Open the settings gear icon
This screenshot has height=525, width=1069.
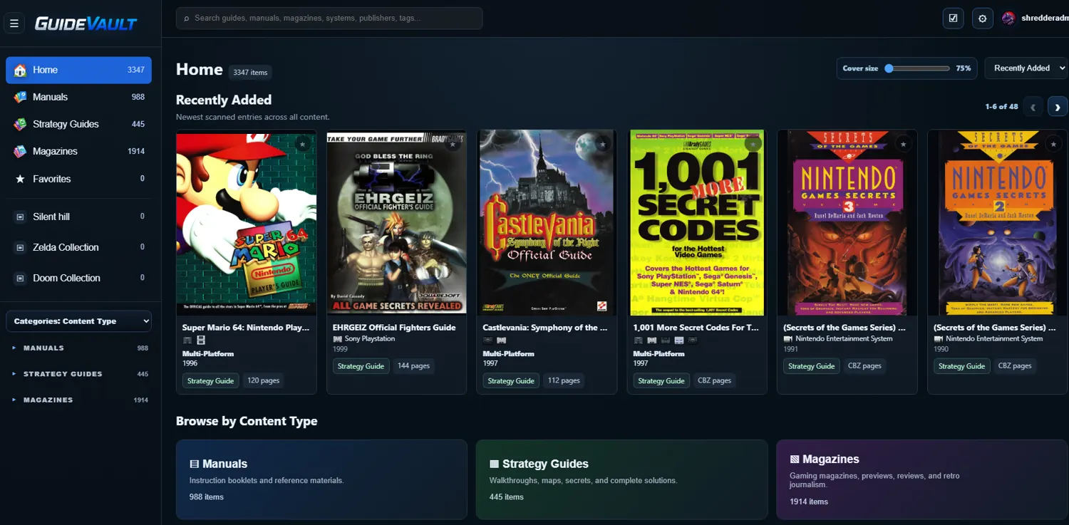pos(983,19)
